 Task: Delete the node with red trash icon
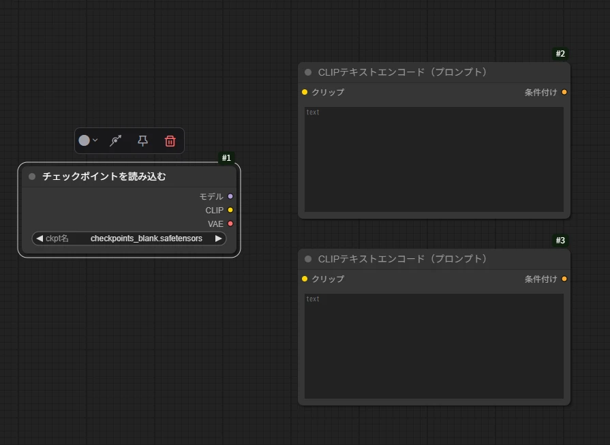[170, 140]
